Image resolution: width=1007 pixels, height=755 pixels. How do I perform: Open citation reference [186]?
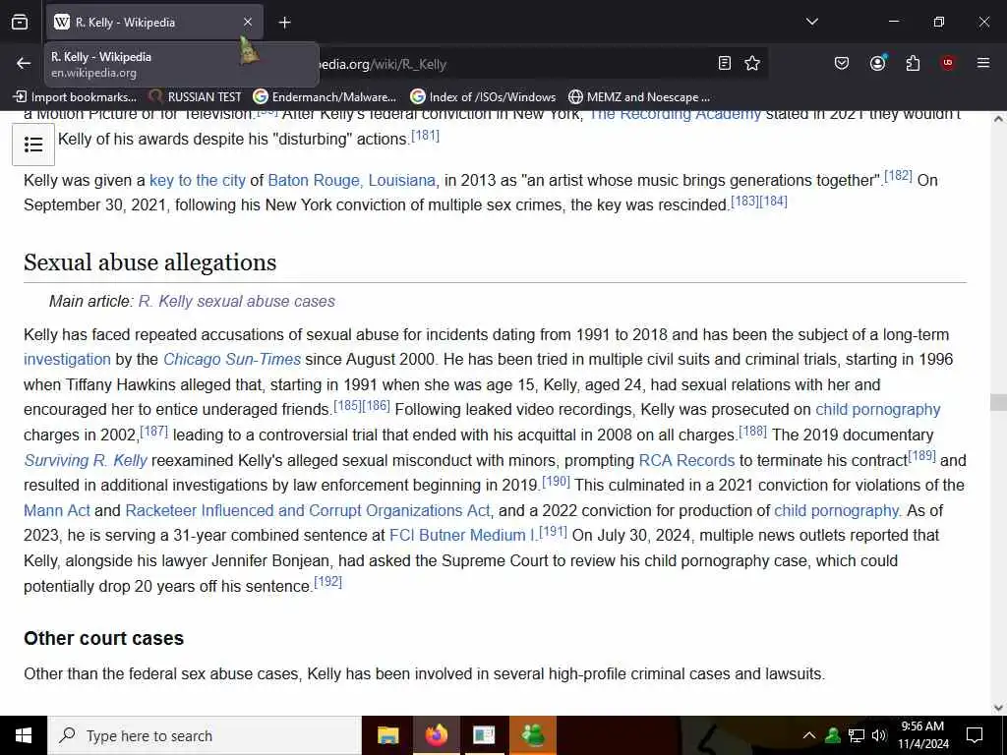coord(377,405)
